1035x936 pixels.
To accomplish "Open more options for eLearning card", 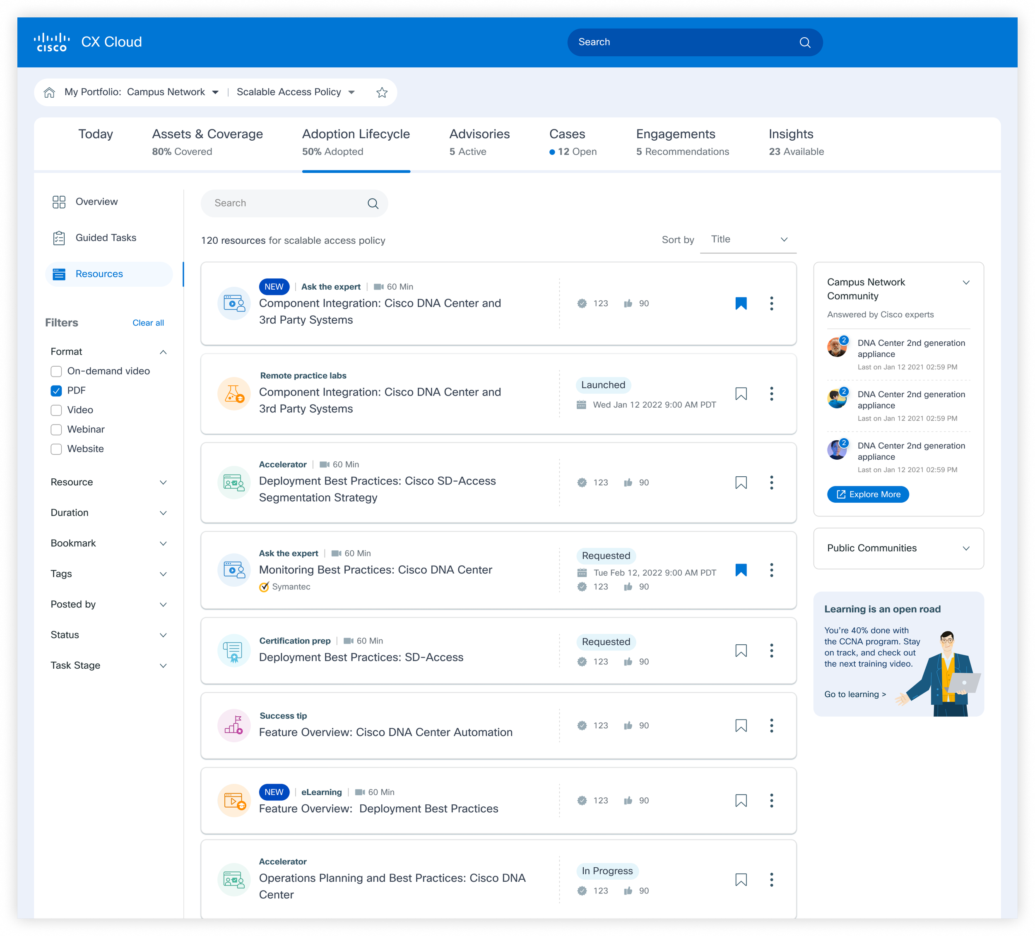I will pos(771,801).
